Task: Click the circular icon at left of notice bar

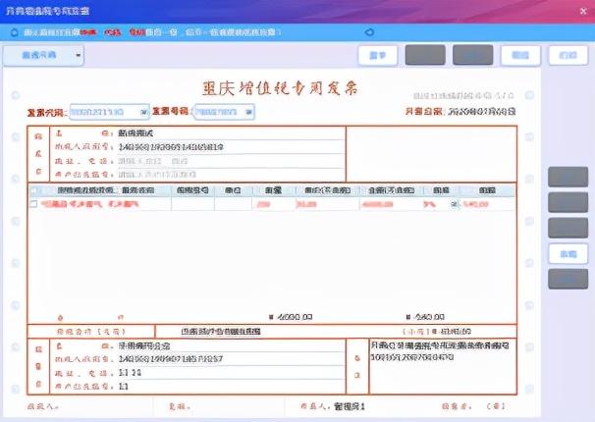Action: pos(15,32)
